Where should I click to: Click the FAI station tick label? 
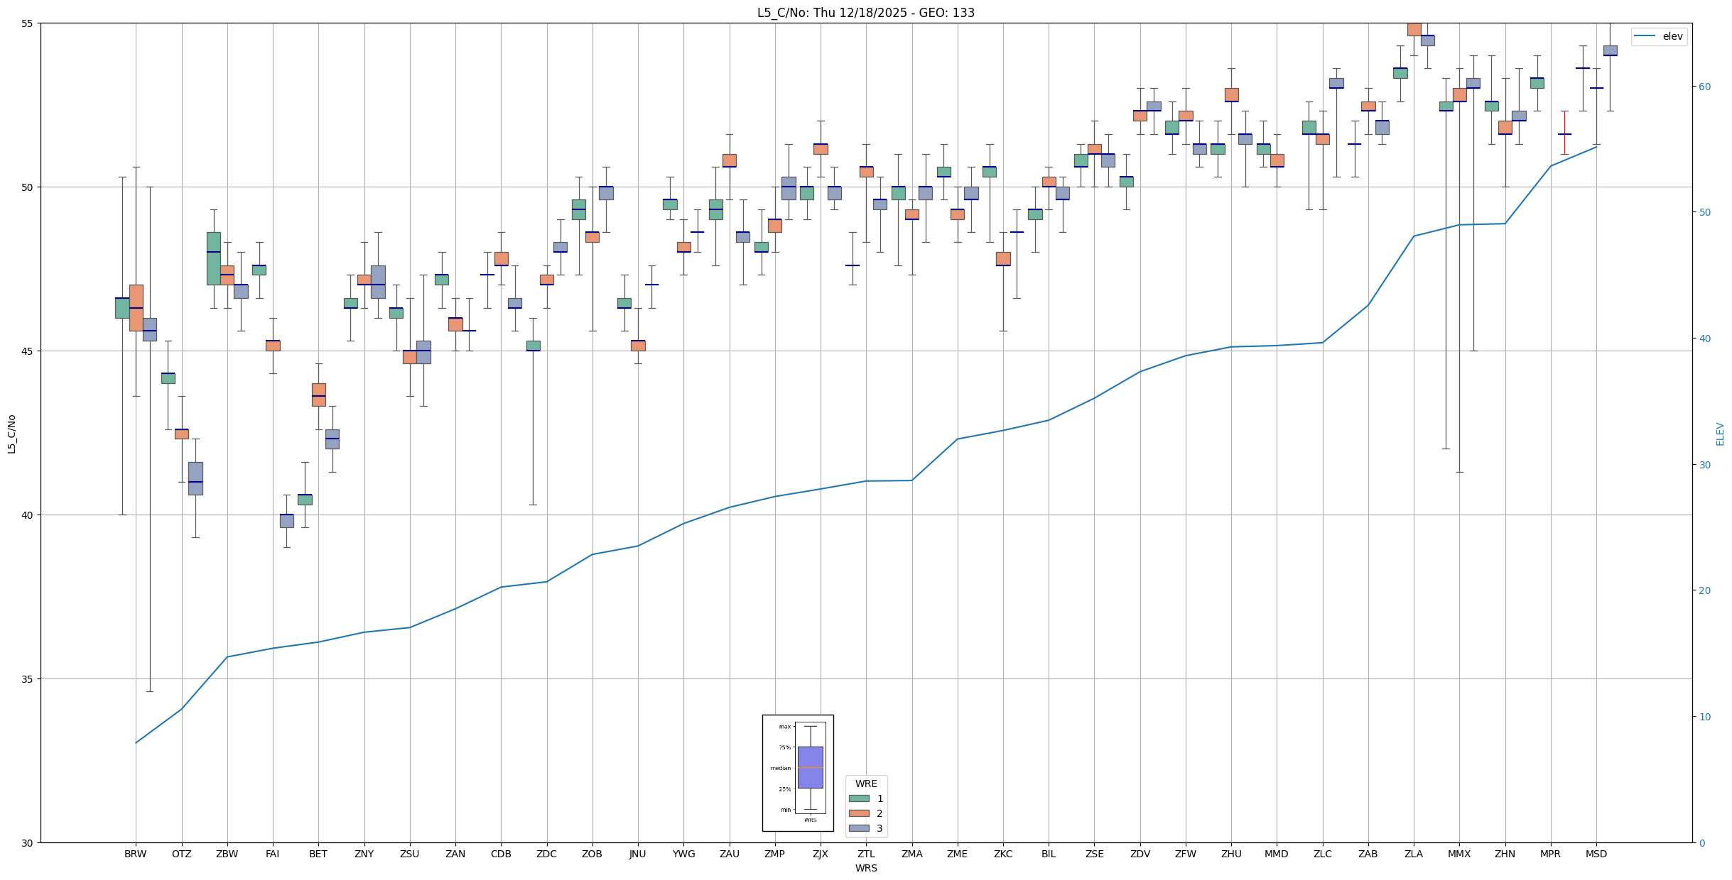tap(272, 854)
